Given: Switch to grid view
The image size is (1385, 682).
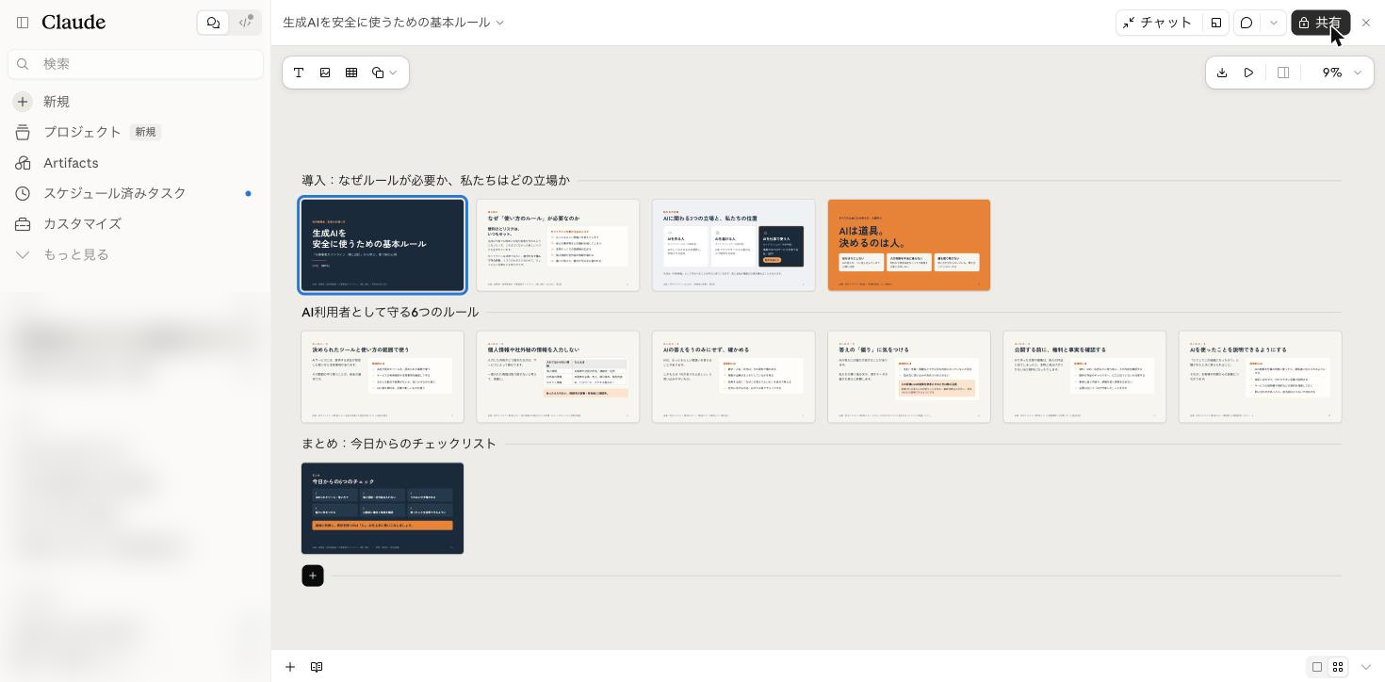Looking at the screenshot, I should pos(1337,667).
